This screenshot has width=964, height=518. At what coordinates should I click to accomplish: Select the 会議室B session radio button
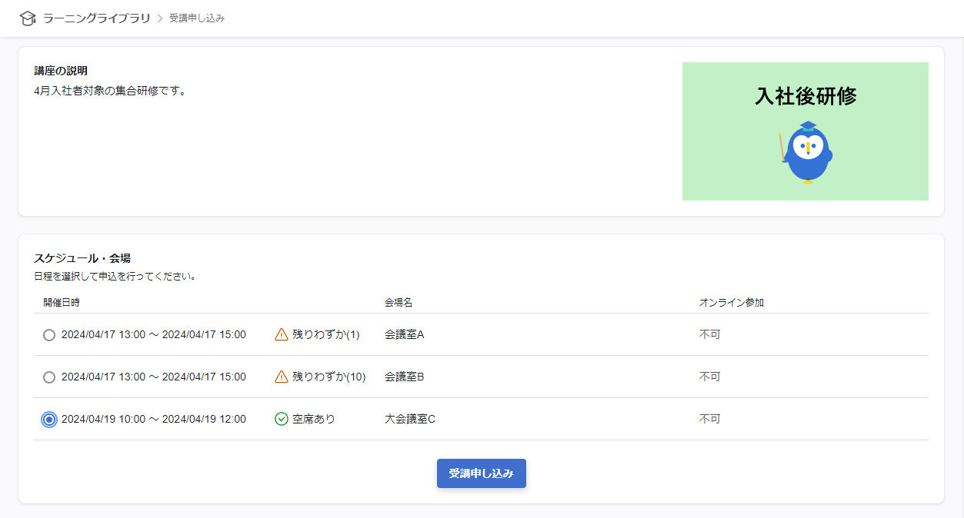[x=49, y=377]
